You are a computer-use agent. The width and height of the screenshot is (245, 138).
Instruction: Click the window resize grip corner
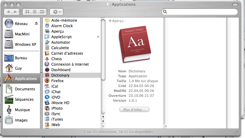(x=237, y=132)
